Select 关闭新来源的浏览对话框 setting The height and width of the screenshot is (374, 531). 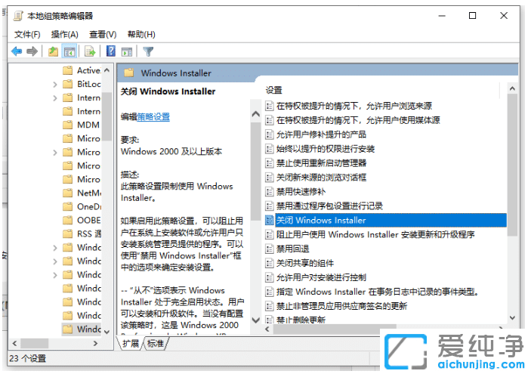[x=321, y=178]
